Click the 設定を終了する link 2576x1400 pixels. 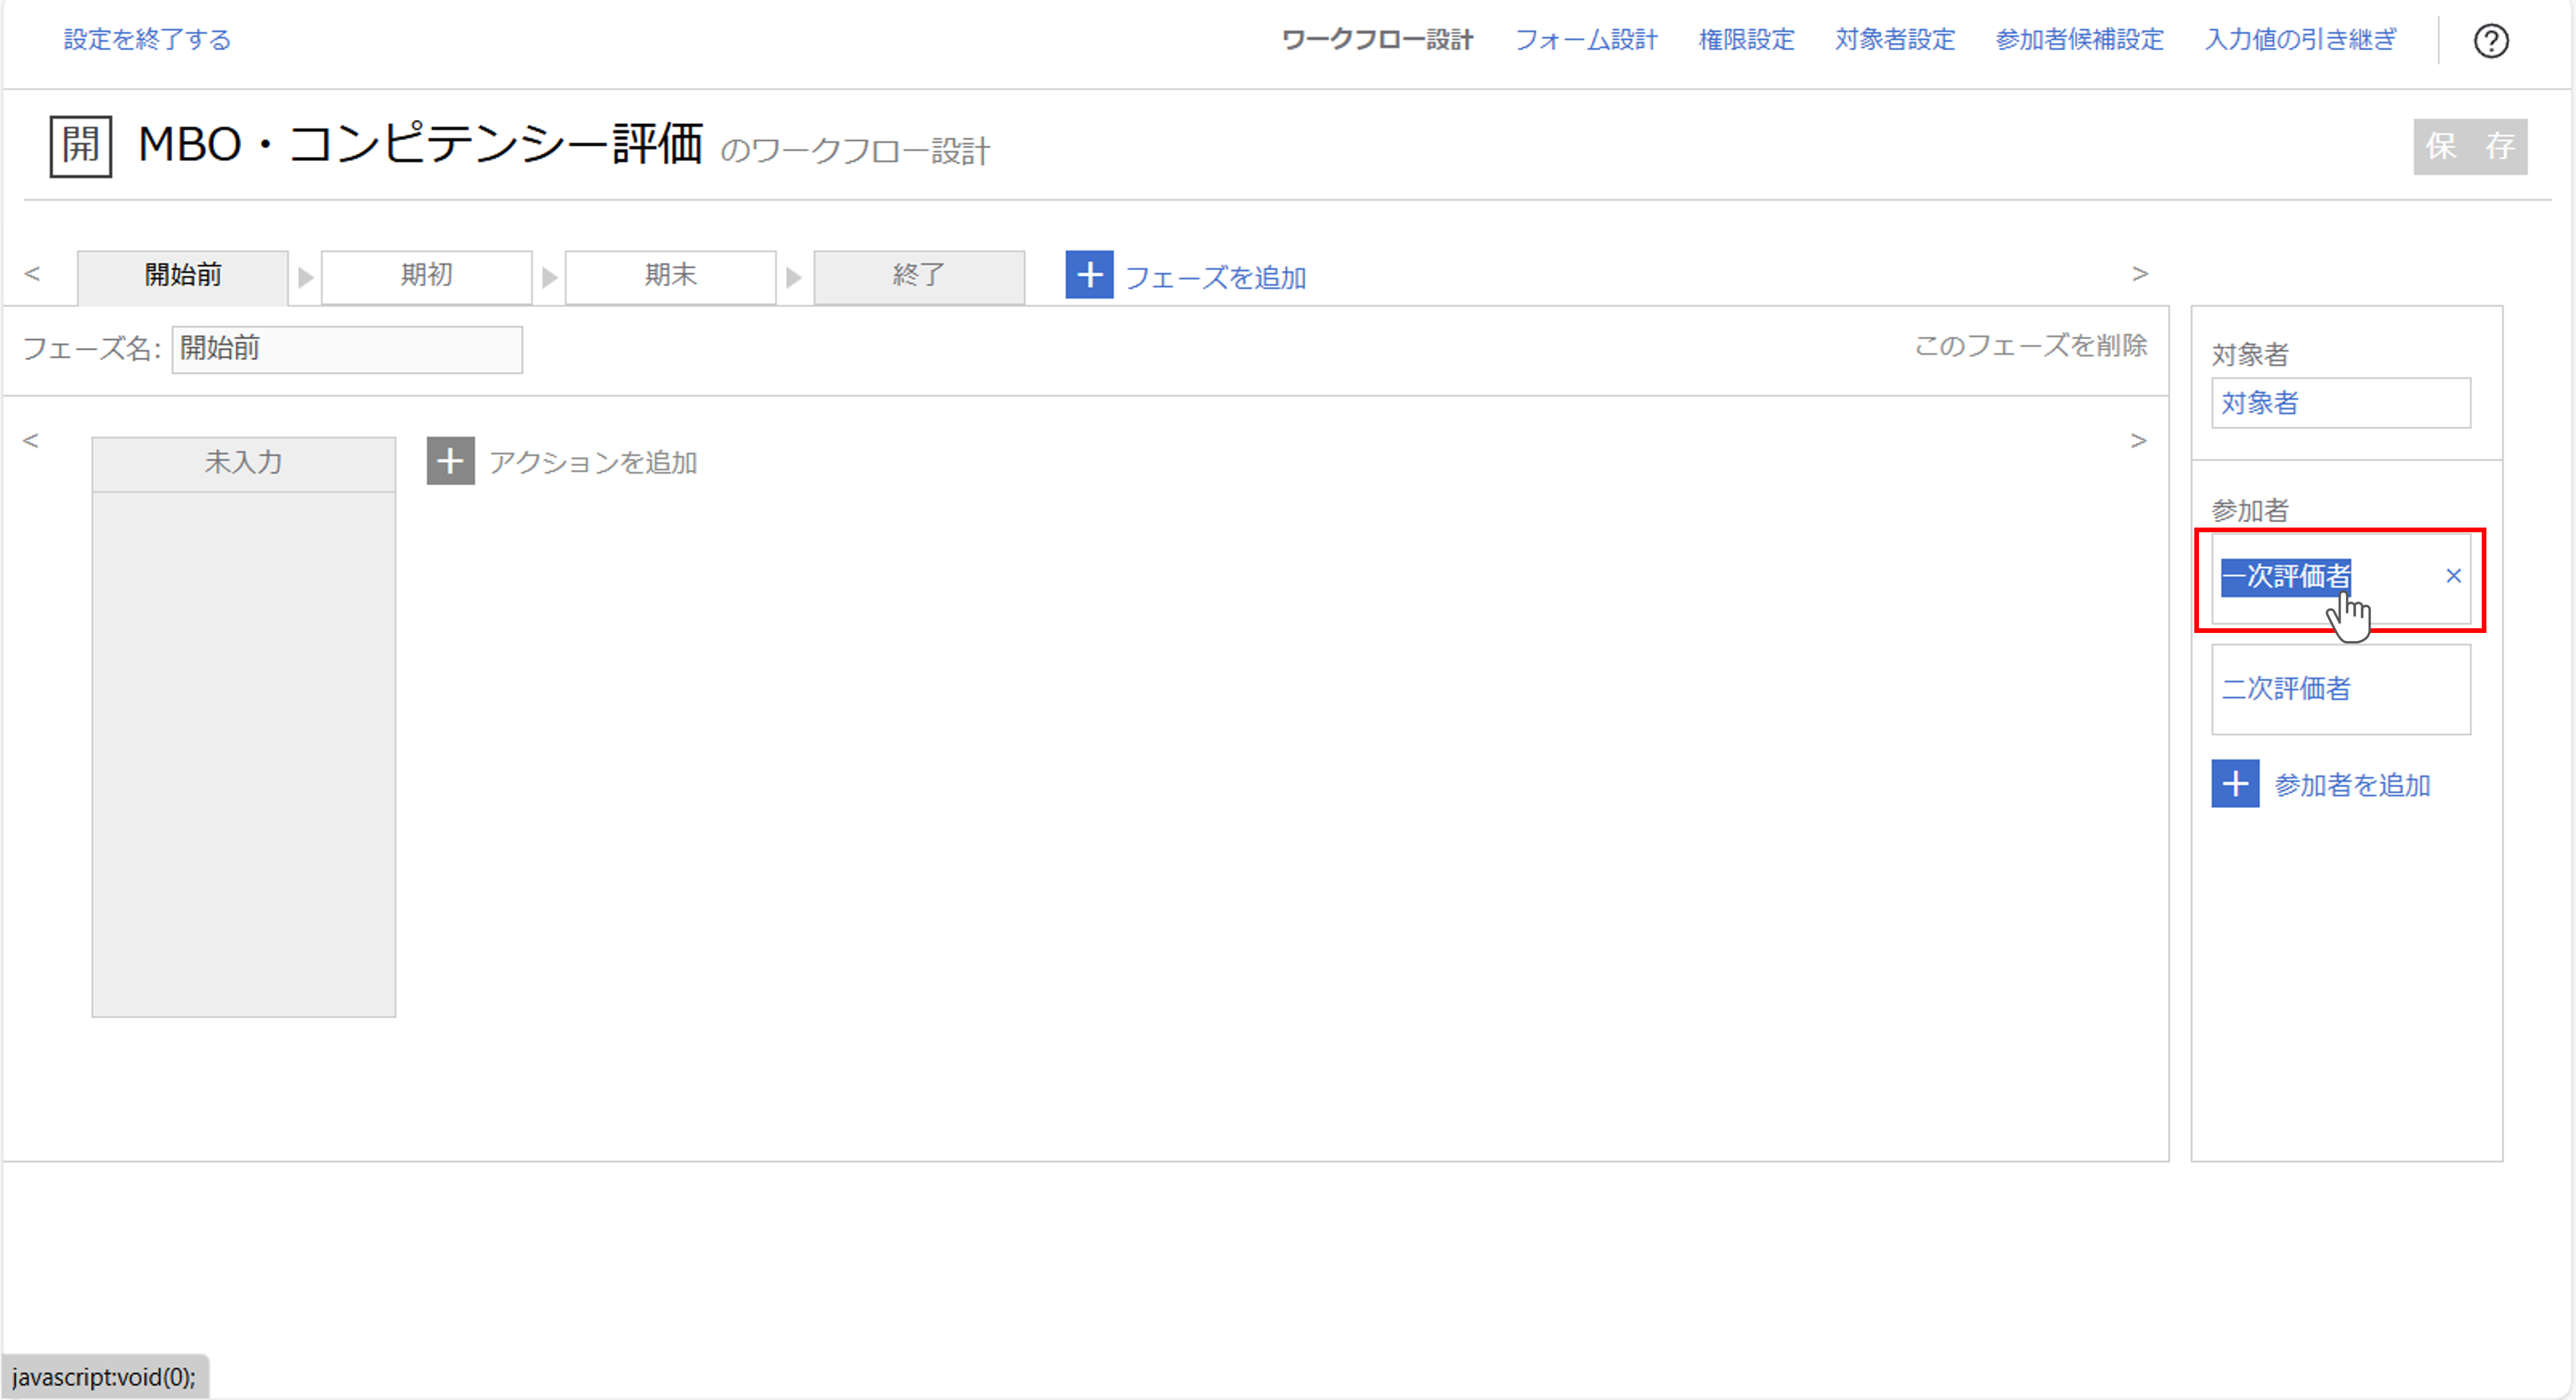click(x=147, y=40)
